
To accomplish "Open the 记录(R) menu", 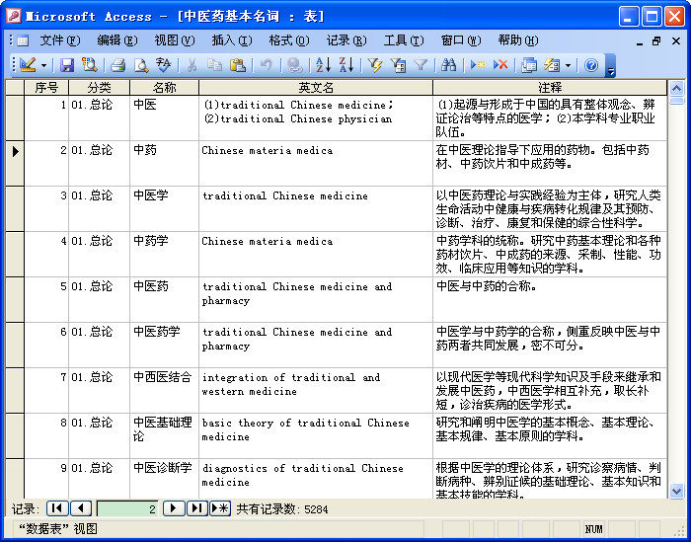I will click(346, 40).
